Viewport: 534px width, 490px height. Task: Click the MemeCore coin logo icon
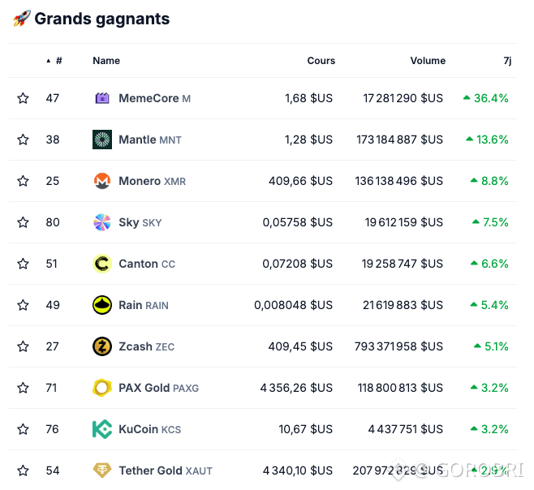pyautogui.click(x=102, y=98)
